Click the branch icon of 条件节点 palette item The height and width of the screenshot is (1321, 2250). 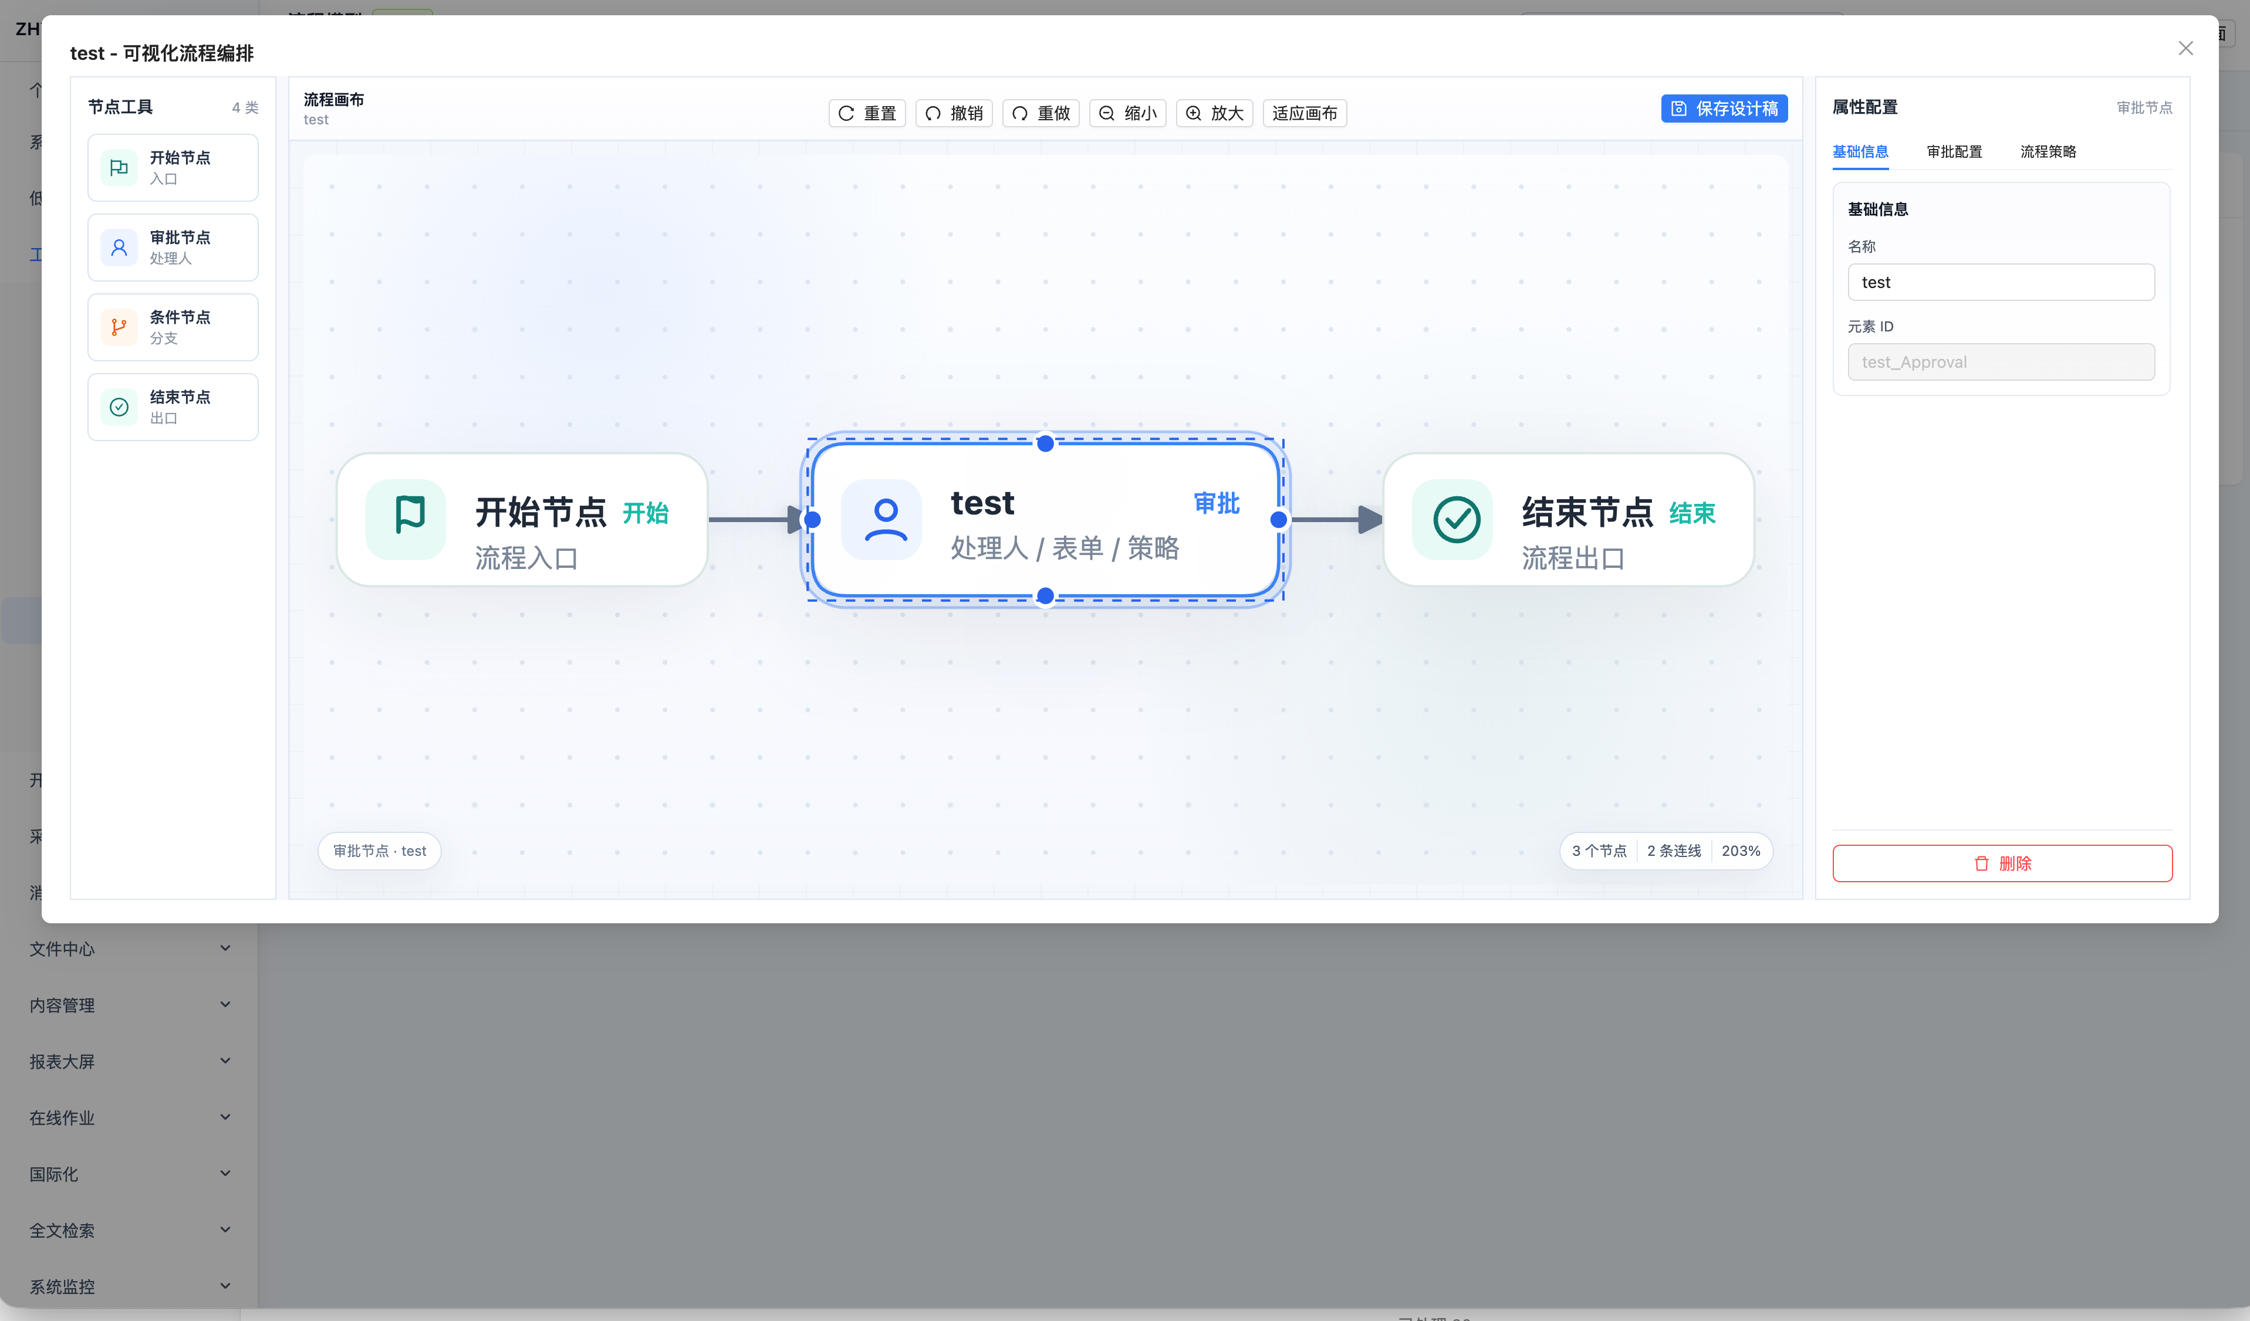point(119,327)
